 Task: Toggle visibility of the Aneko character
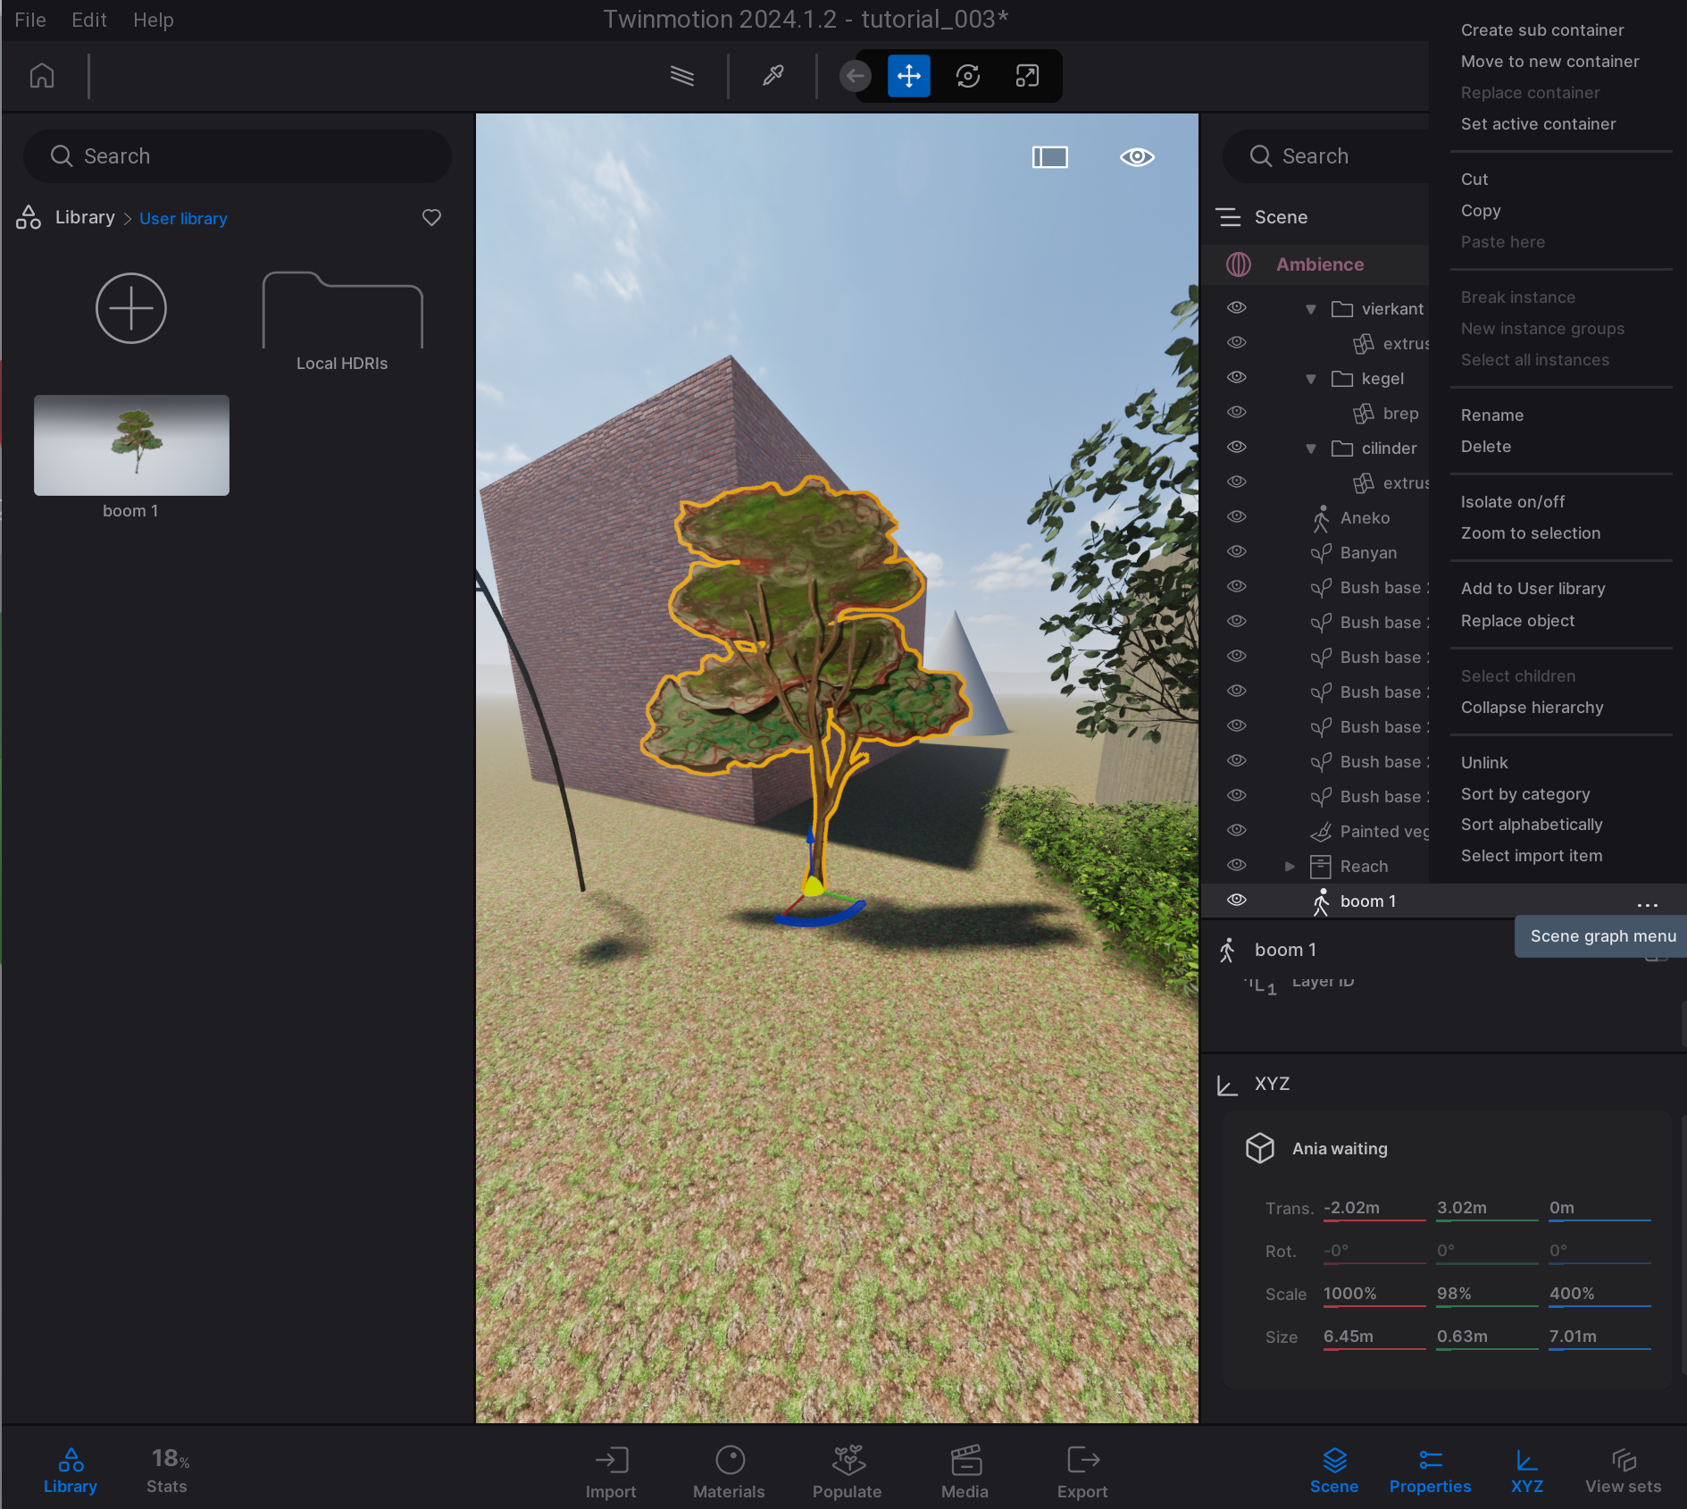click(1236, 517)
